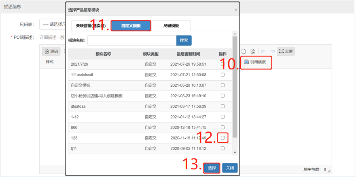Click the 总字符数 character count
This screenshot has width=356, height=177.
[x=315, y=169]
